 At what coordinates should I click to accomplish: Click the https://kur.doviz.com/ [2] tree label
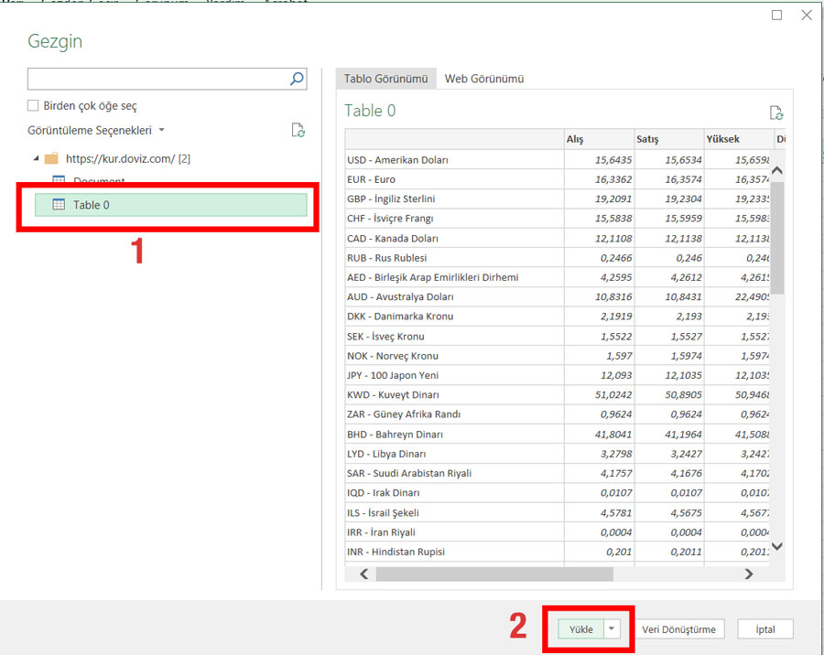click(127, 158)
